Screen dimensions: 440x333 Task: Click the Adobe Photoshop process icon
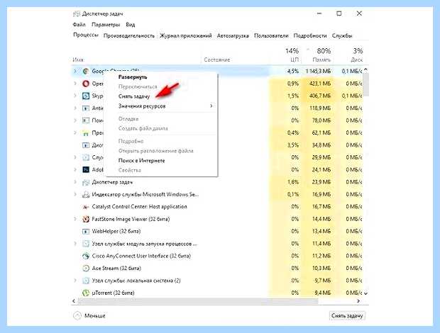(86, 170)
